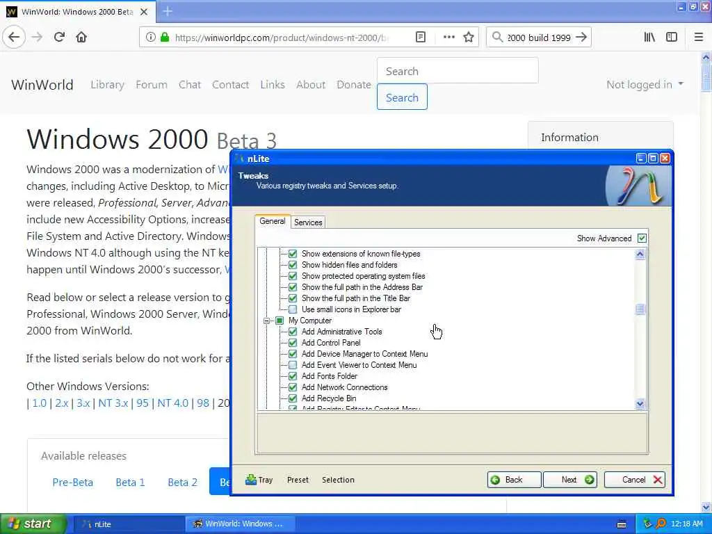Image resolution: width=712 pixels, height=534 pixels.
Task: Select the Beta 1 release tab
Action: 130,483
